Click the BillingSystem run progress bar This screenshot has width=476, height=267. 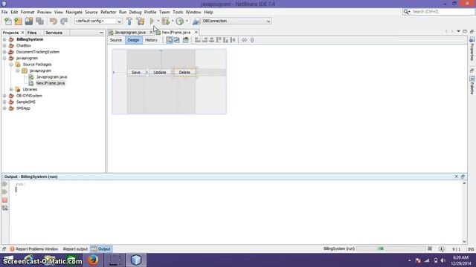pos(391,248)
